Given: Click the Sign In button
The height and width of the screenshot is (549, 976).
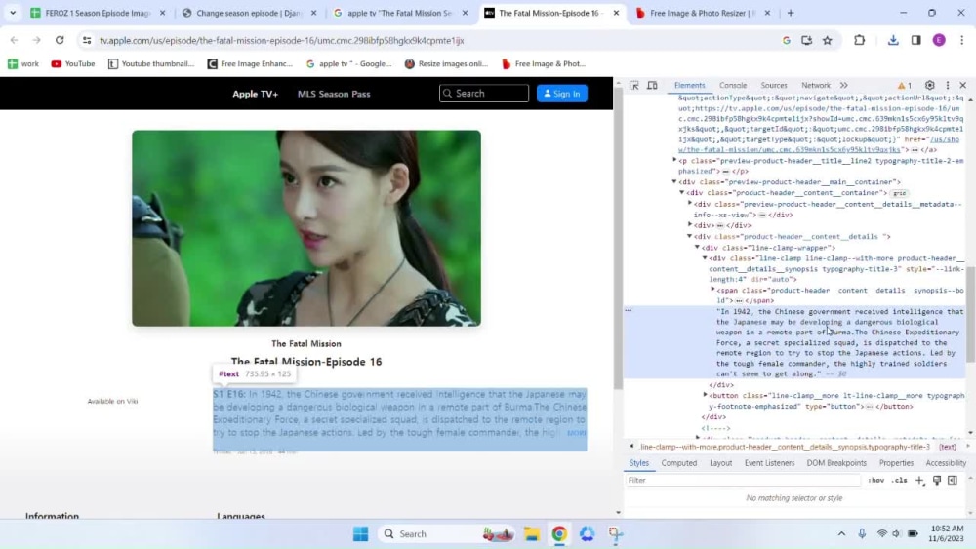Looking at the screenshot, I should coord(562,94).
